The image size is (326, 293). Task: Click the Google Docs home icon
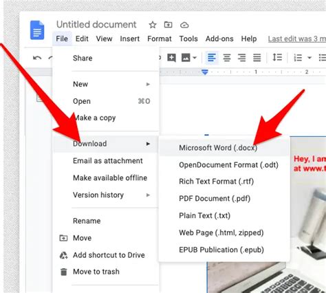tap(37, 30)
